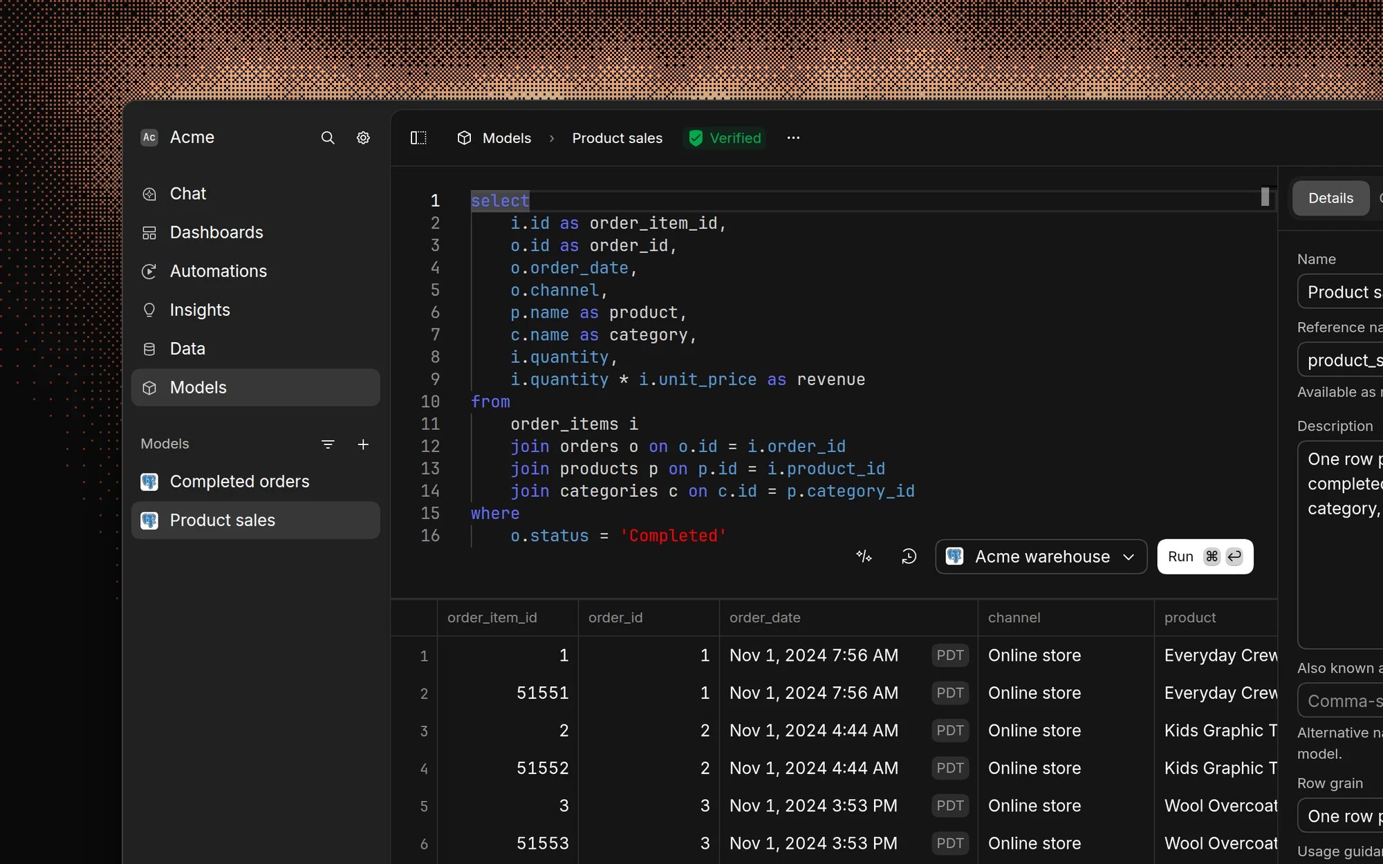Click the editor scrollbar thumb
The width and height of the screenshot is (1383, 864).
[1265, 197]
